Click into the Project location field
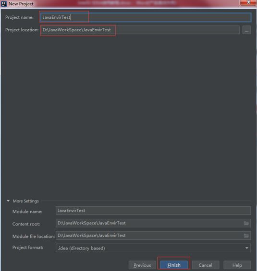 pos(140,30)
